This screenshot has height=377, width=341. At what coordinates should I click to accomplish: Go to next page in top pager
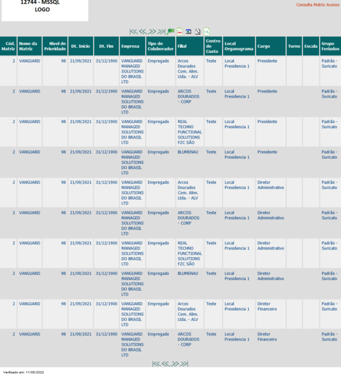coord(152,31)
